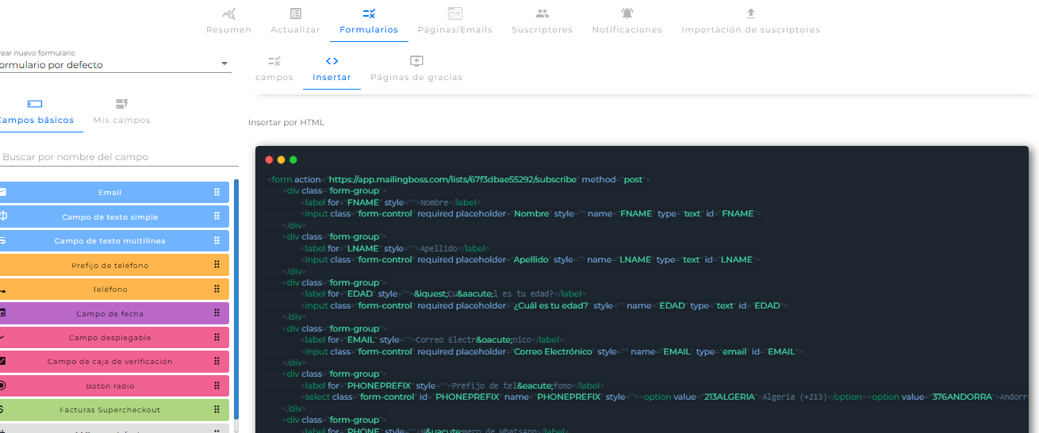Open the Notificaciones bell icon

627,13
